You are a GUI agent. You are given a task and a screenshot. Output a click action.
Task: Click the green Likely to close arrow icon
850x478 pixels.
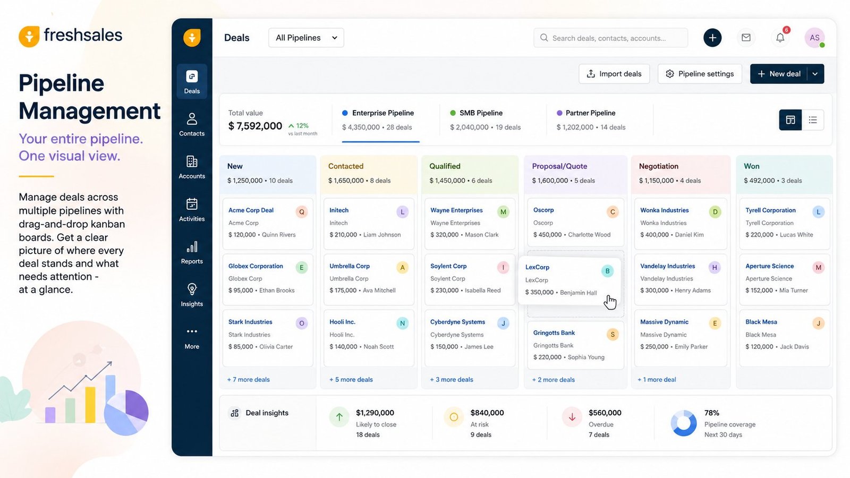(x=339, y=417)
